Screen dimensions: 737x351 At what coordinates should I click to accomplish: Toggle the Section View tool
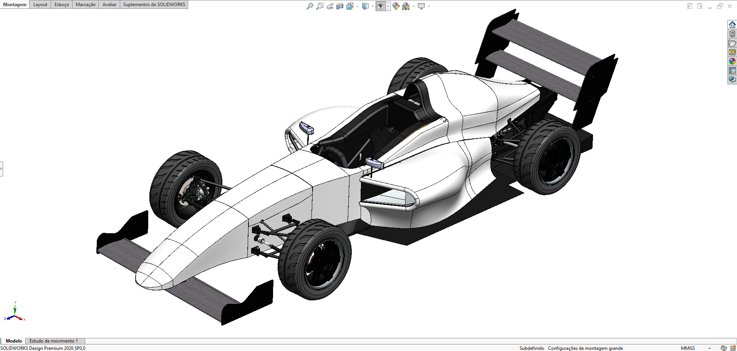point(340,6)
